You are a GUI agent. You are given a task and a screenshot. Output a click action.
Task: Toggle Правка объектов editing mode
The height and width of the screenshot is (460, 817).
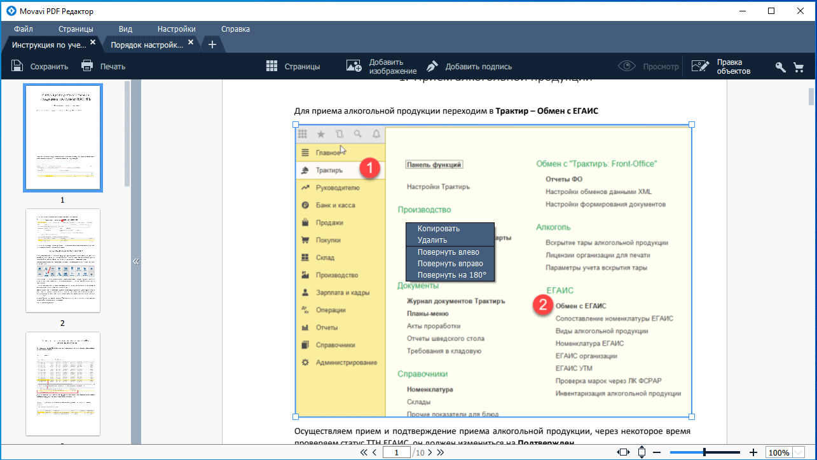(x=700, y=66)
